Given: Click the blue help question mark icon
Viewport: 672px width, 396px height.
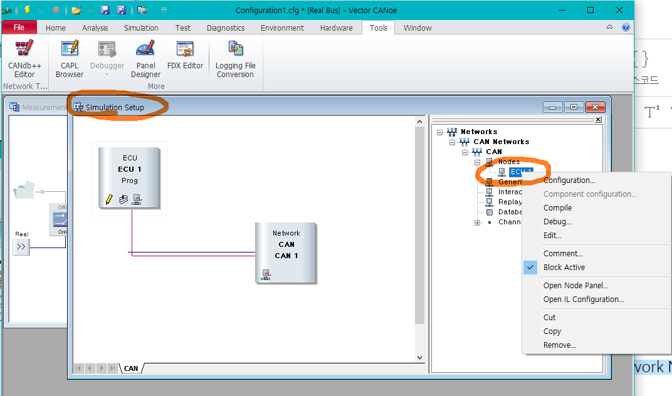Looking at the screenshot, I should pos(626,28).
